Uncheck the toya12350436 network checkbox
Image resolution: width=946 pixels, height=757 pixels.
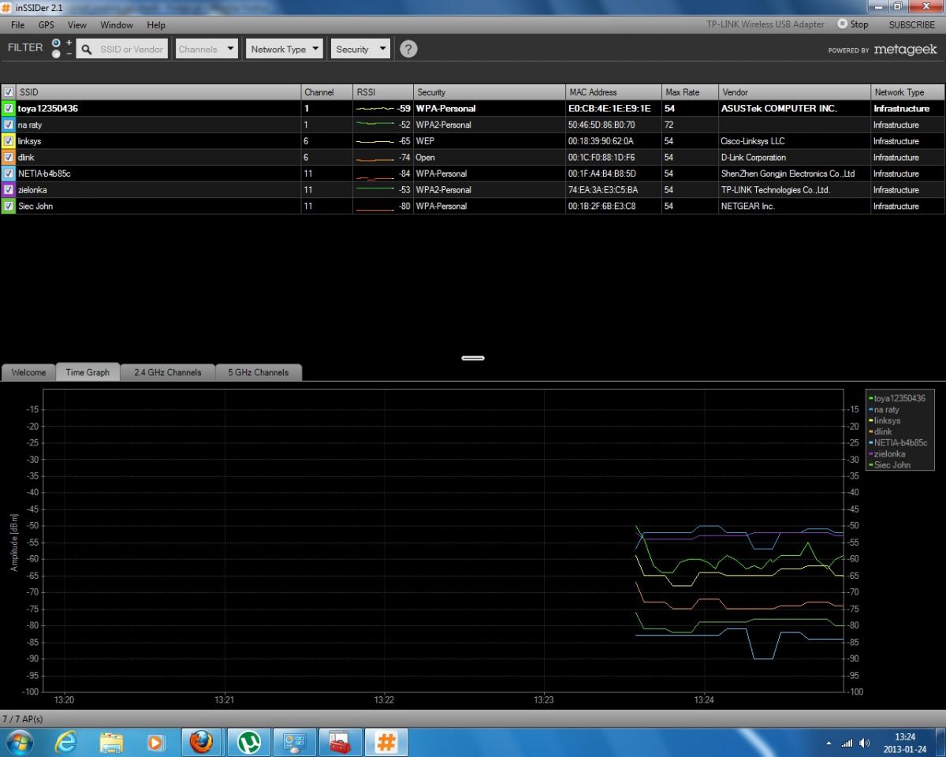click(x=9, y=109)
